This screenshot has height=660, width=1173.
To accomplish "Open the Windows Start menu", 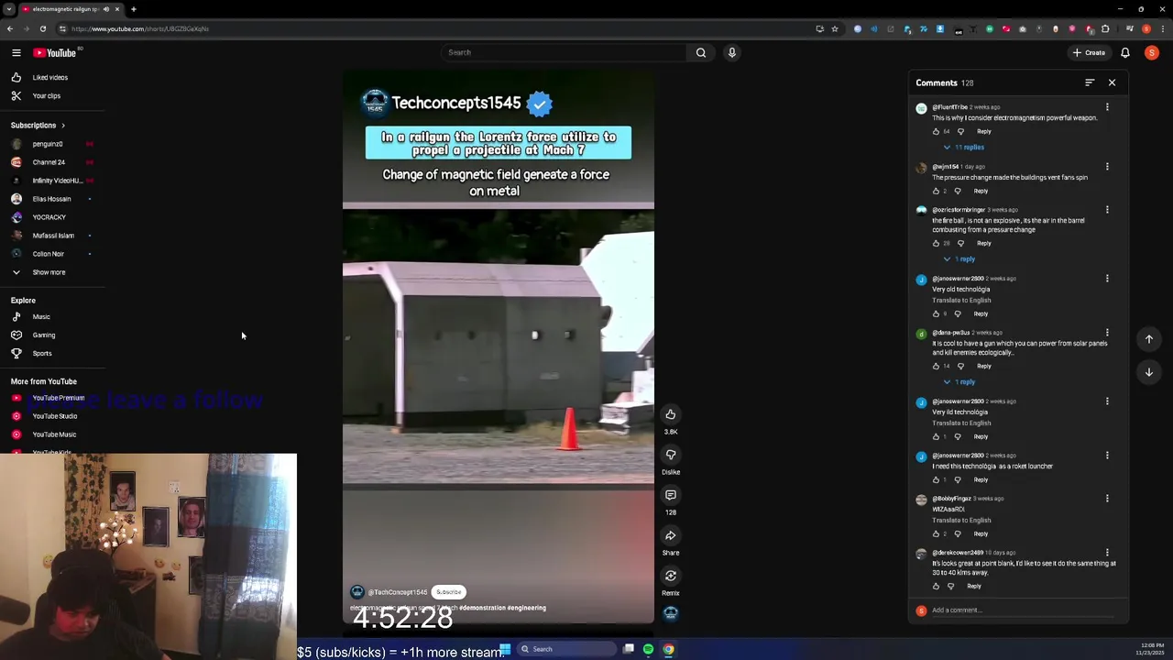I will (504, 649).
